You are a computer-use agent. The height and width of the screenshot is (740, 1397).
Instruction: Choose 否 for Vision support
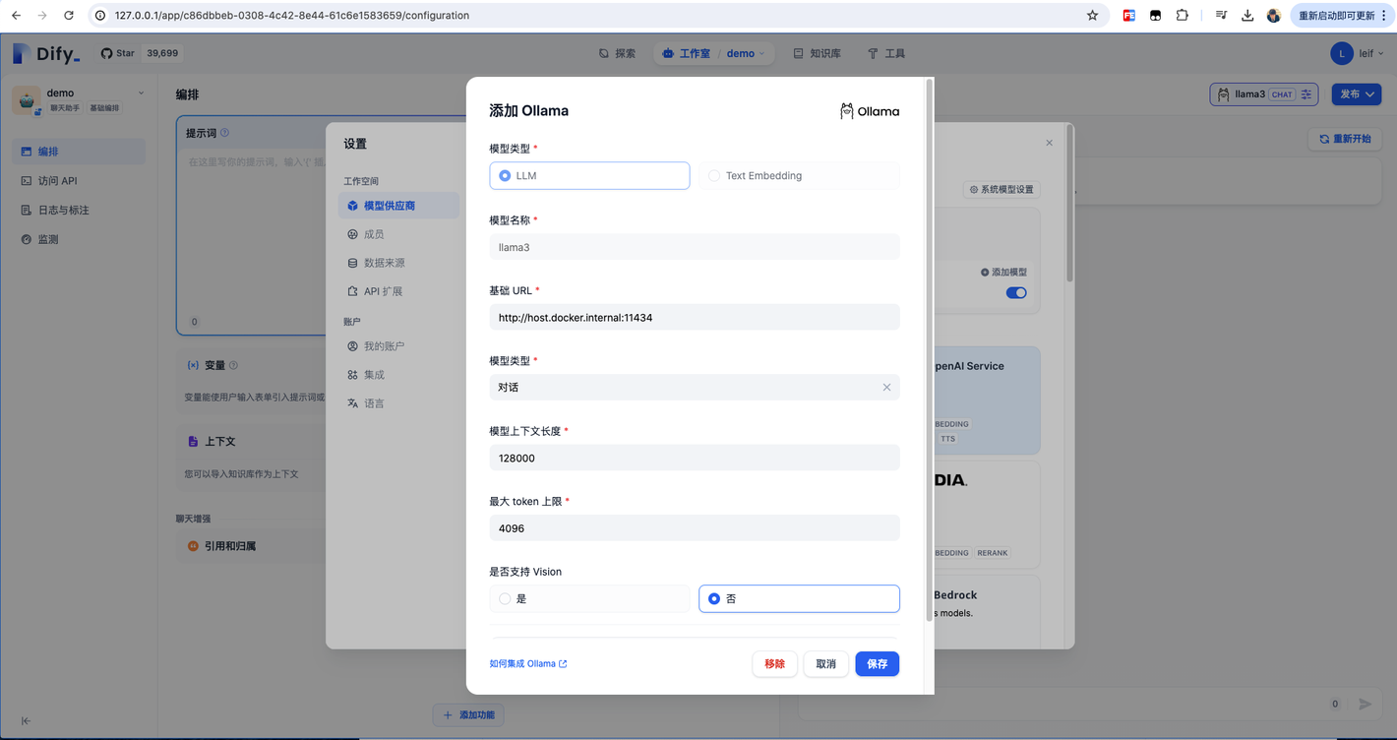[799, 598]
